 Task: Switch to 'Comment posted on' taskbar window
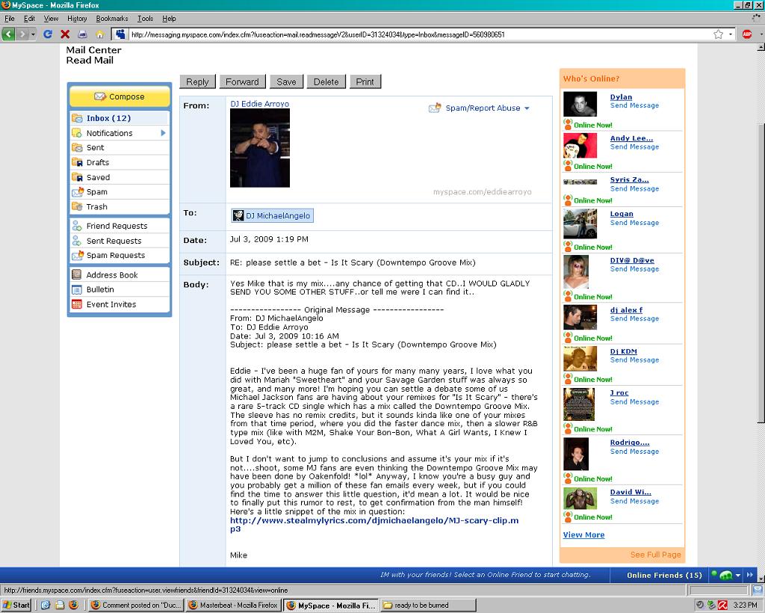click(136, 606)
